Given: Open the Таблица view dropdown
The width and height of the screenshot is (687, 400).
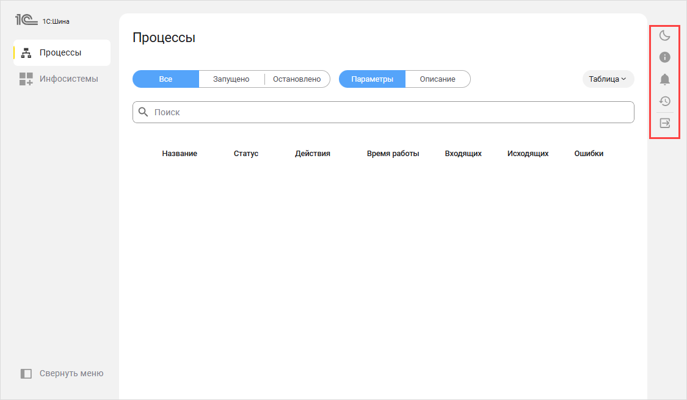Looking at the screenshot, I should pos(608,79).
